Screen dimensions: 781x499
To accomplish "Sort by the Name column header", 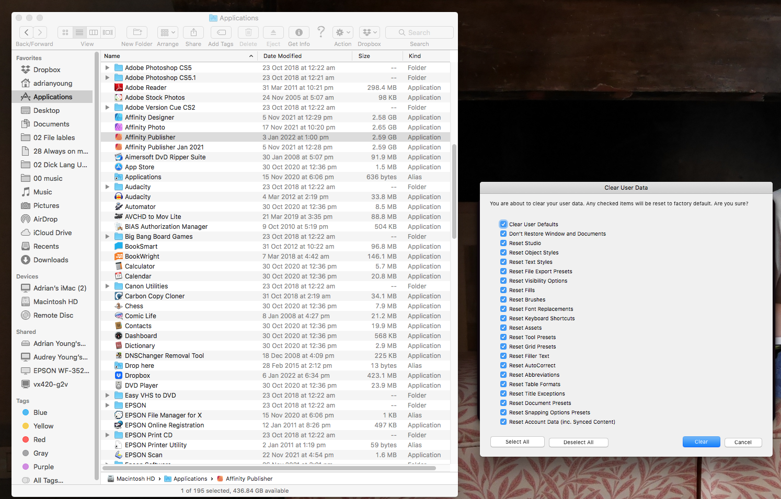I will [180, 56].
